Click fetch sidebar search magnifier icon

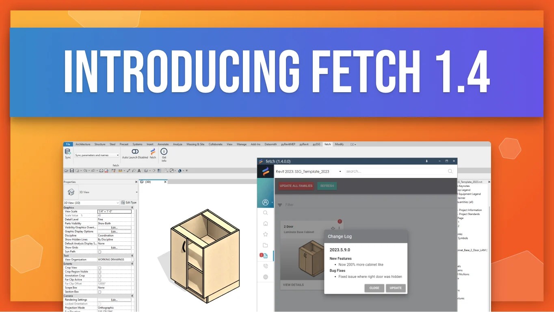click(265, 213)
